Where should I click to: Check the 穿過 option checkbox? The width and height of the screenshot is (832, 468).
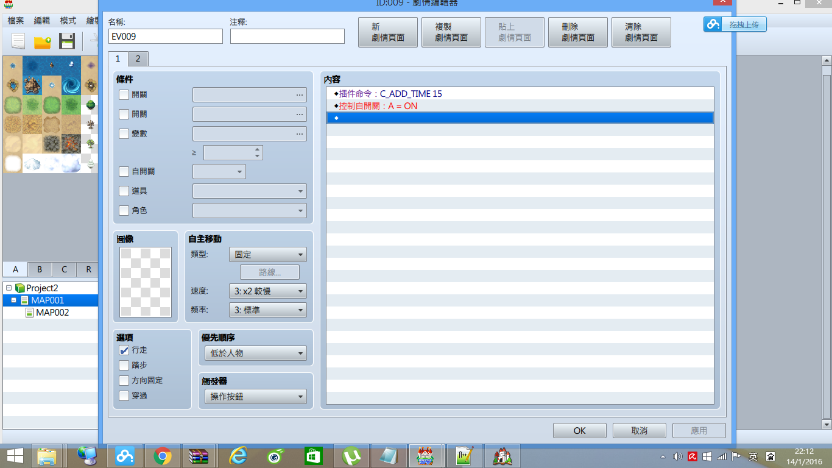tap(124, 396)
